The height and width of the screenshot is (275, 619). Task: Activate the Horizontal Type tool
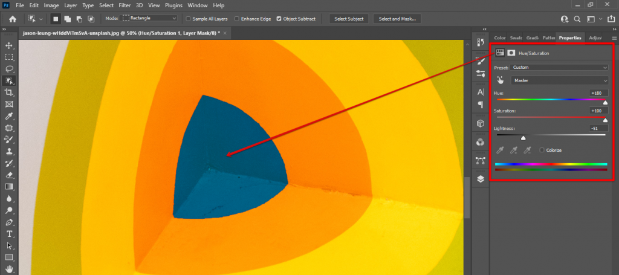pyautogui.click(x=10, y=234)
